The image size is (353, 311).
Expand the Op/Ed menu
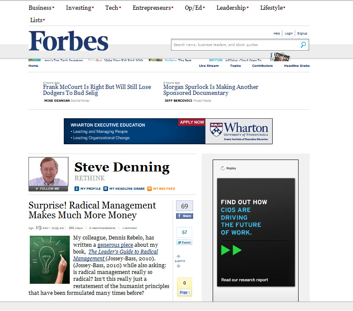tap(195, 8)
